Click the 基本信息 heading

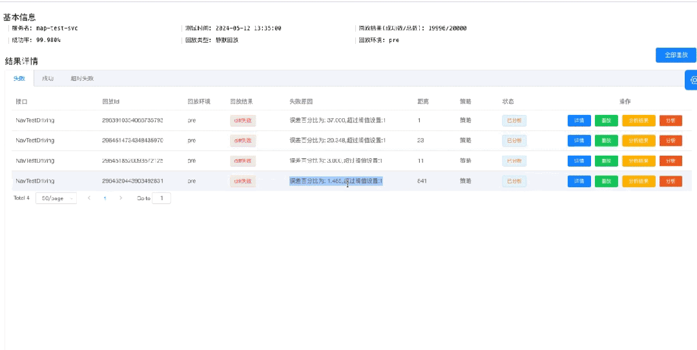[x=19, y=17]
